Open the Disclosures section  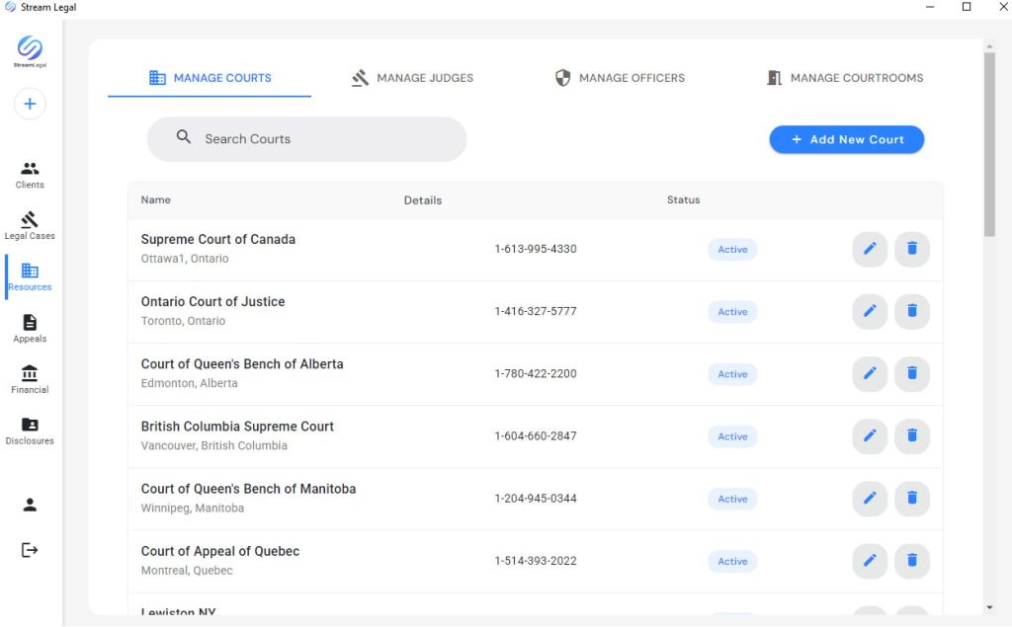pos(30,431)
